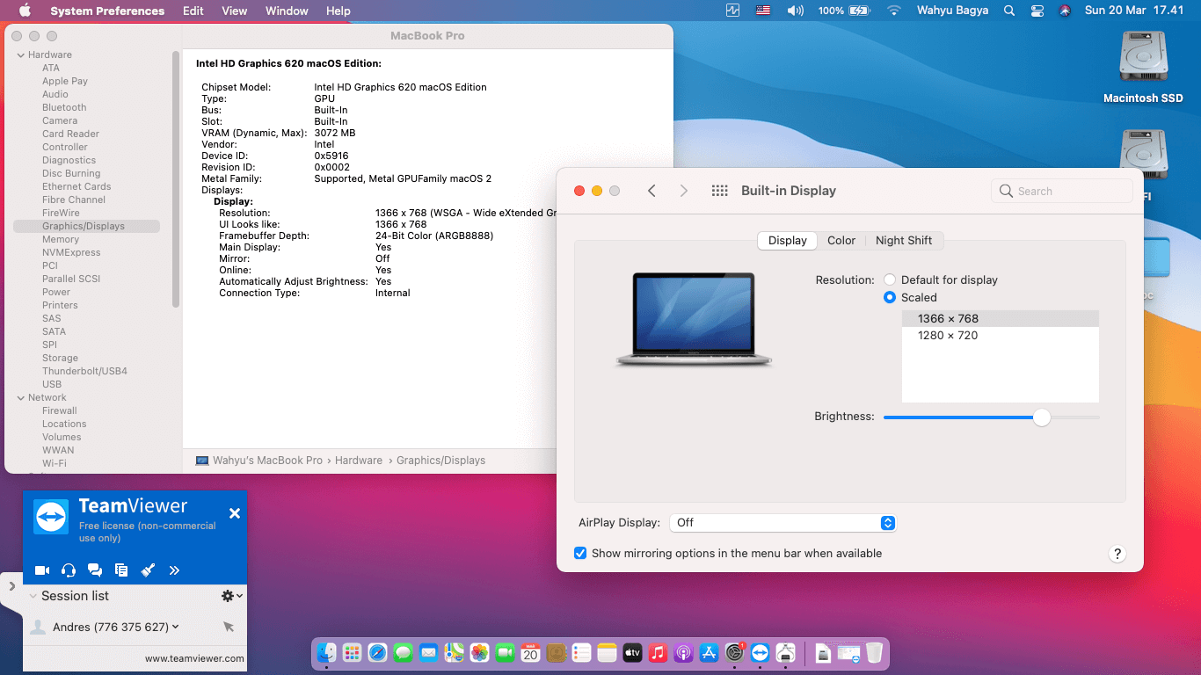
Task: Click the help question mark button
Action: click(1117, 554)
